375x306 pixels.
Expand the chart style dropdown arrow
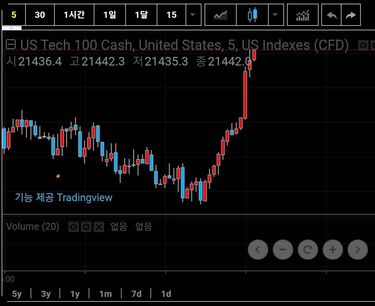[x=275, y=15]
